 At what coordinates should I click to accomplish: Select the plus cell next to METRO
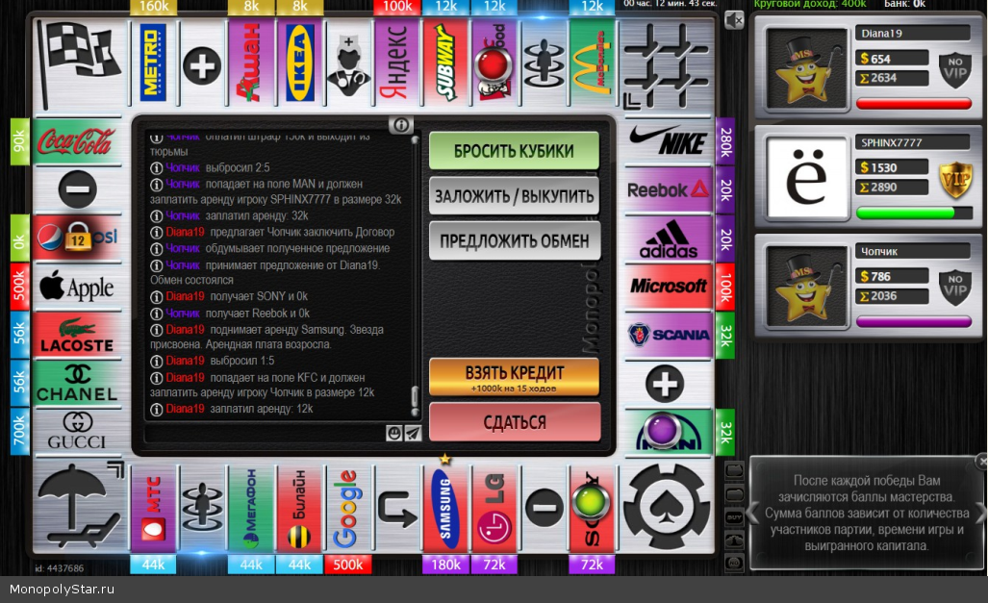(202, 65)
